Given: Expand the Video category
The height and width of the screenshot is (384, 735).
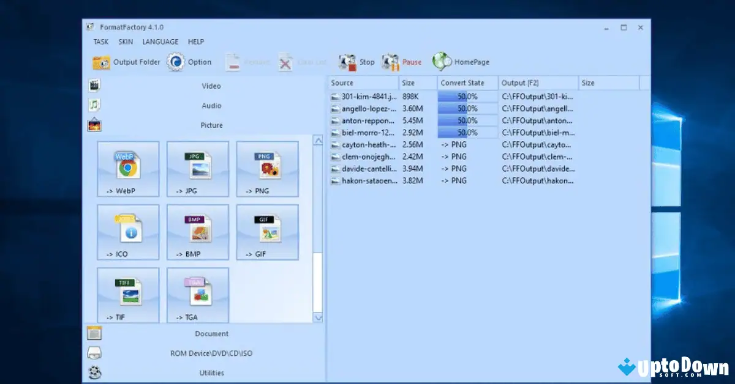Looking at the screenshot, I should 211,86.
